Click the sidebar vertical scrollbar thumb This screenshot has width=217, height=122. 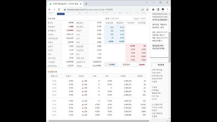pyautogui.click(x=169, y=47)
